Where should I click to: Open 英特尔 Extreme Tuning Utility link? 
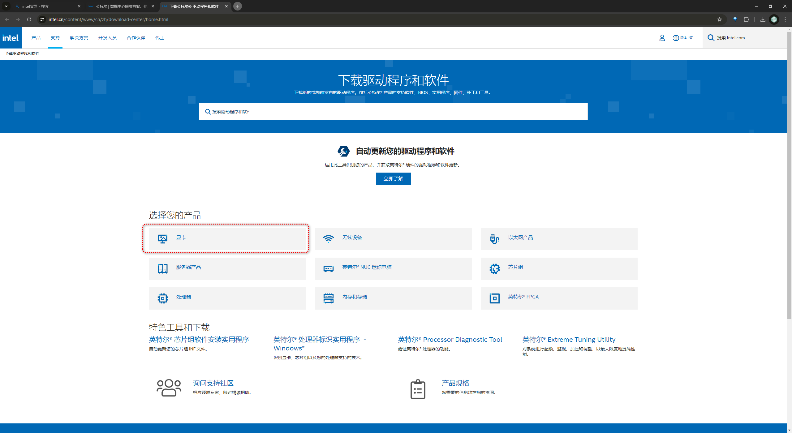point(569,339)
